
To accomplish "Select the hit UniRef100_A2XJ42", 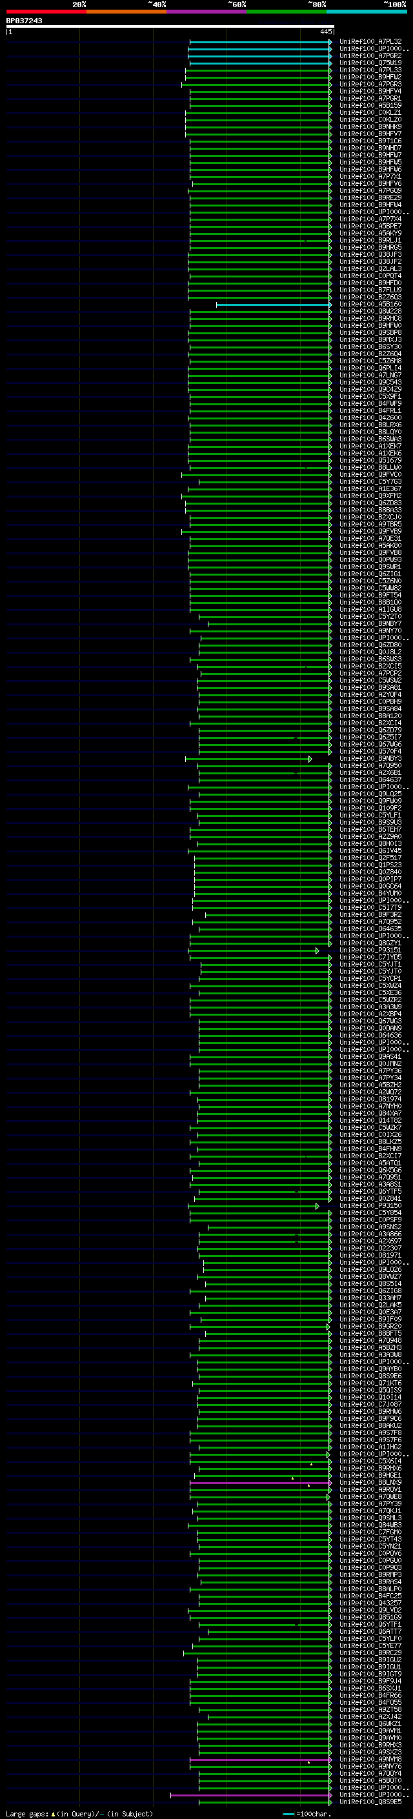I will [370, 1716].
